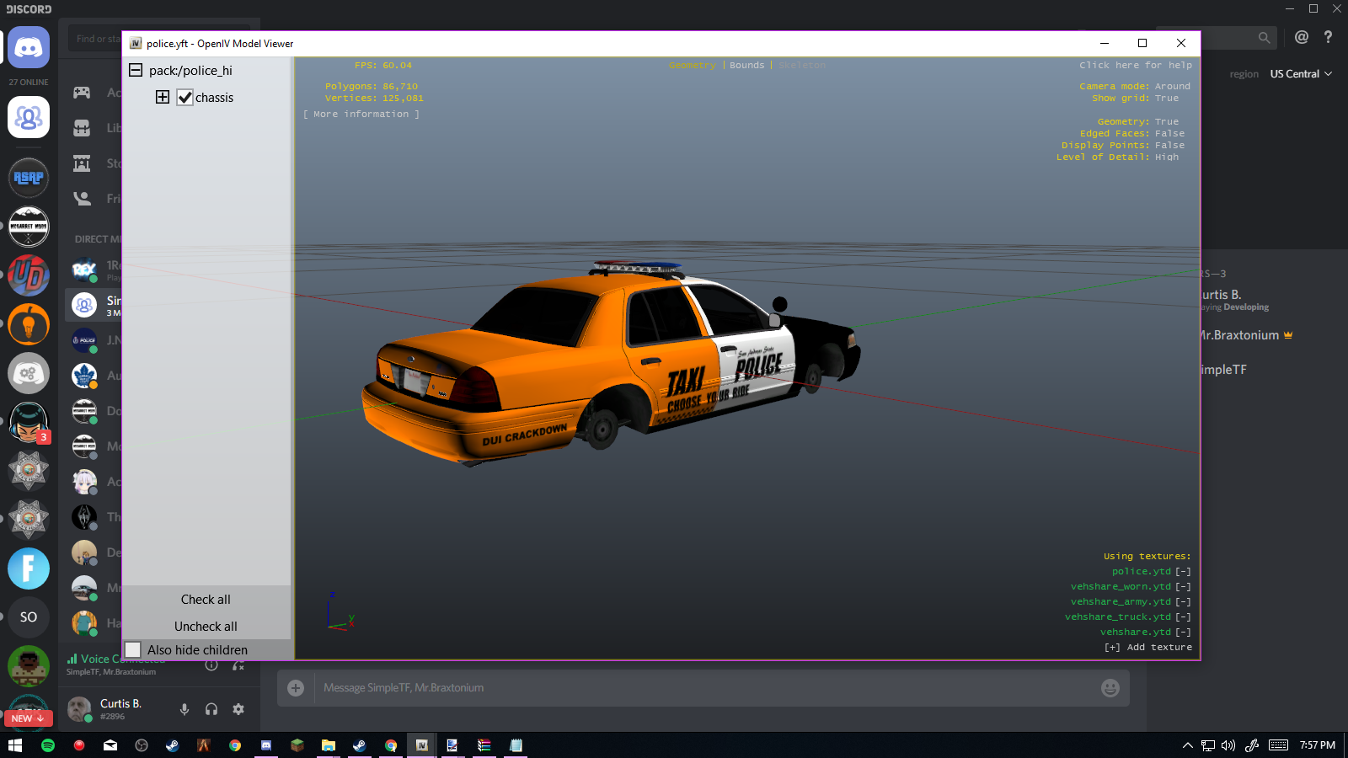The height and width of the screenshot is (758, 1348).
Task: Uncheck the chassis checkbox
Action: (185, 98)
